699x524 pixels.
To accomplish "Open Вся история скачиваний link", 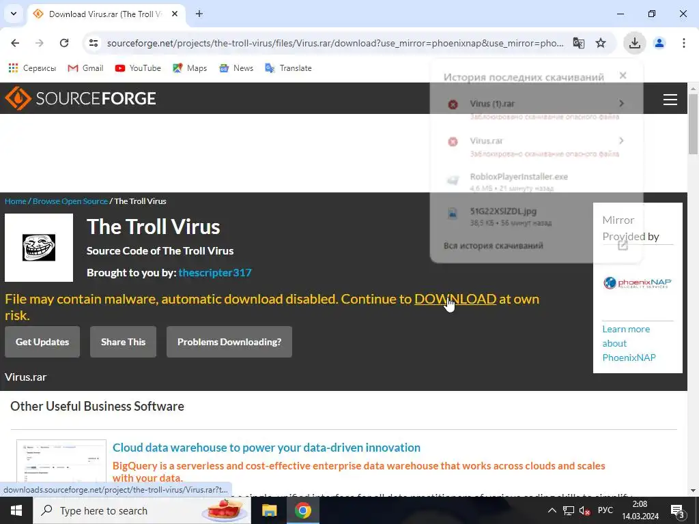I will pyautogui.click(x=493, y=246).
